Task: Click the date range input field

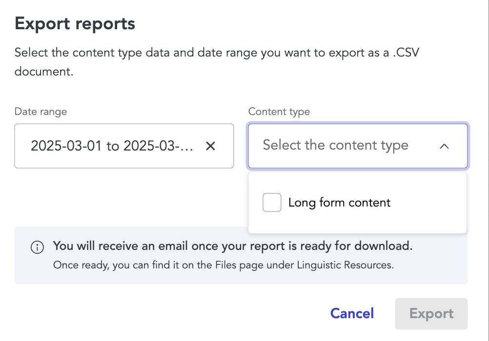Action: (x=124, y=146)
